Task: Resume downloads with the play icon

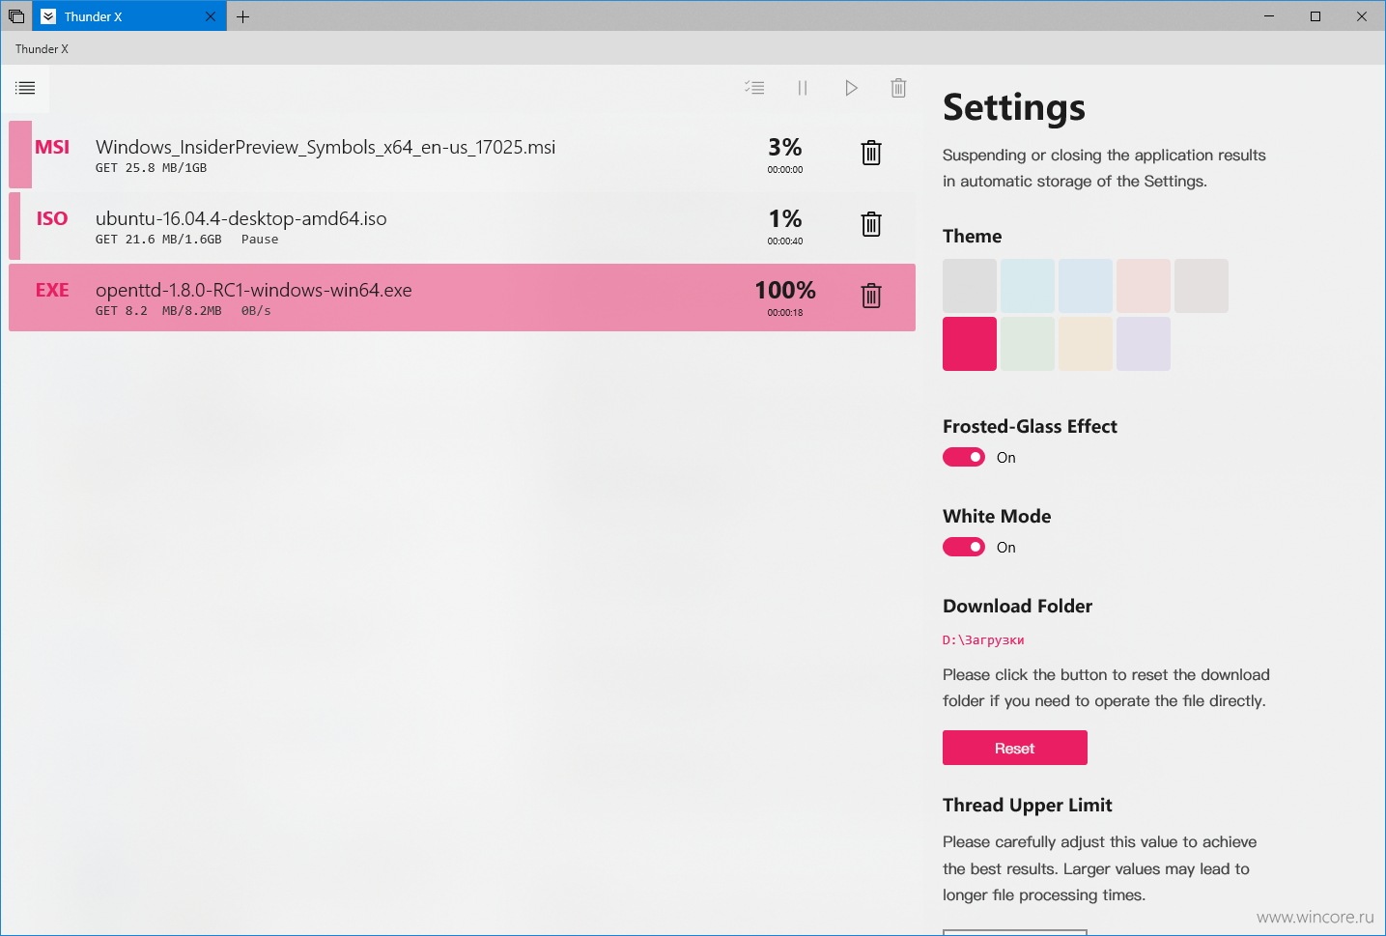Action: tap(851, 88)
